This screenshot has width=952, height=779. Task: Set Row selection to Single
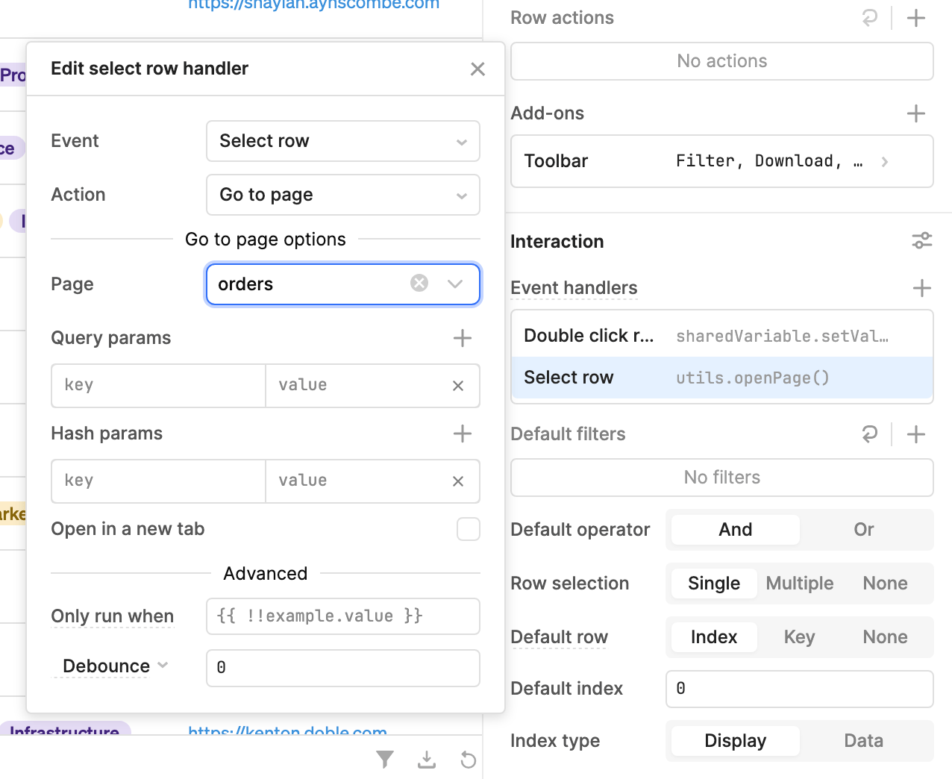714,584
